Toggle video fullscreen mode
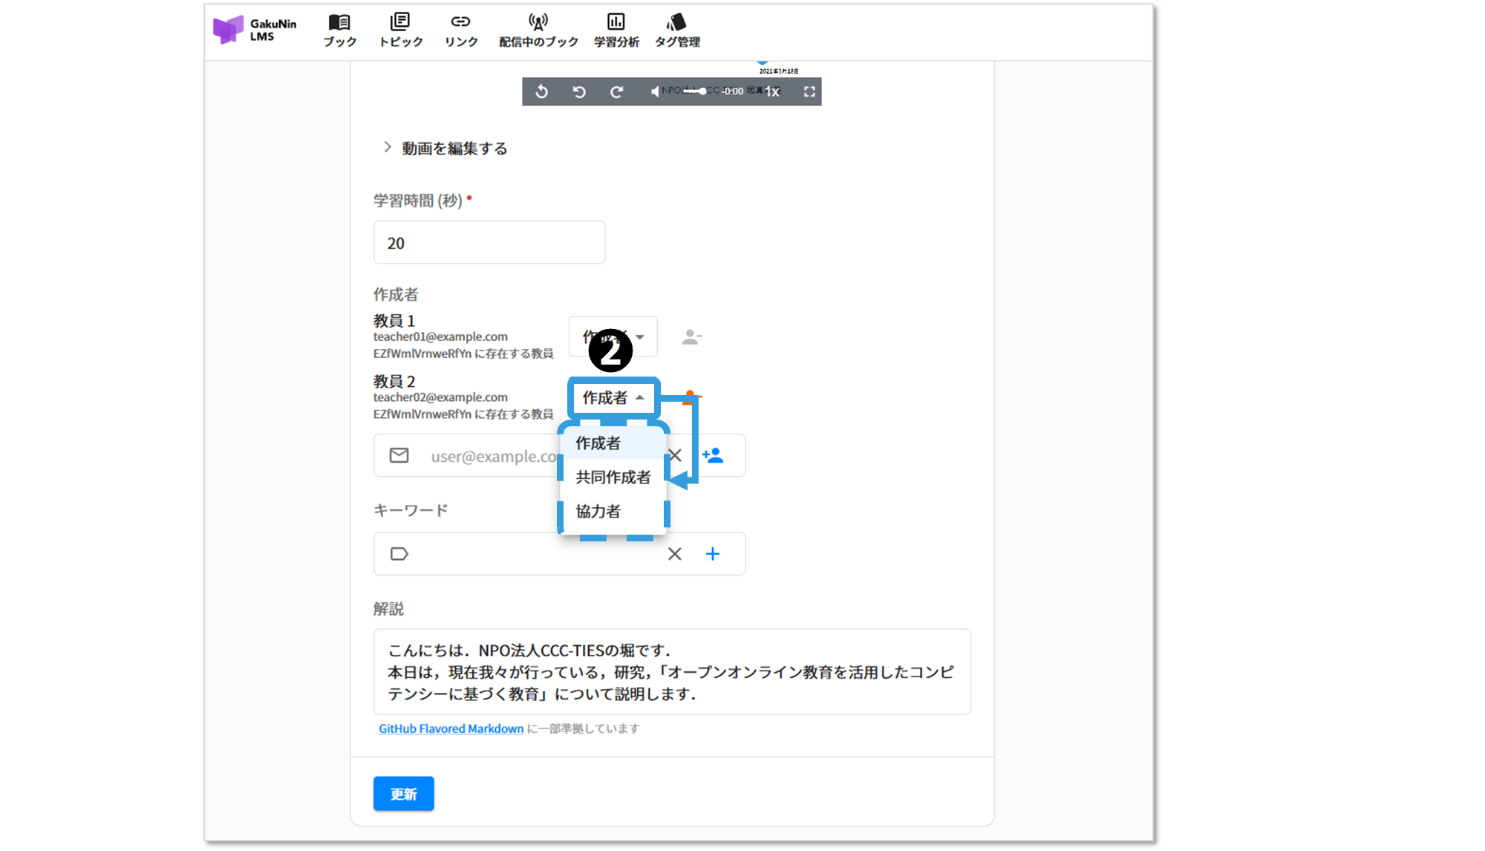This screenshot has height=851, width=1485. pos(809,91)
